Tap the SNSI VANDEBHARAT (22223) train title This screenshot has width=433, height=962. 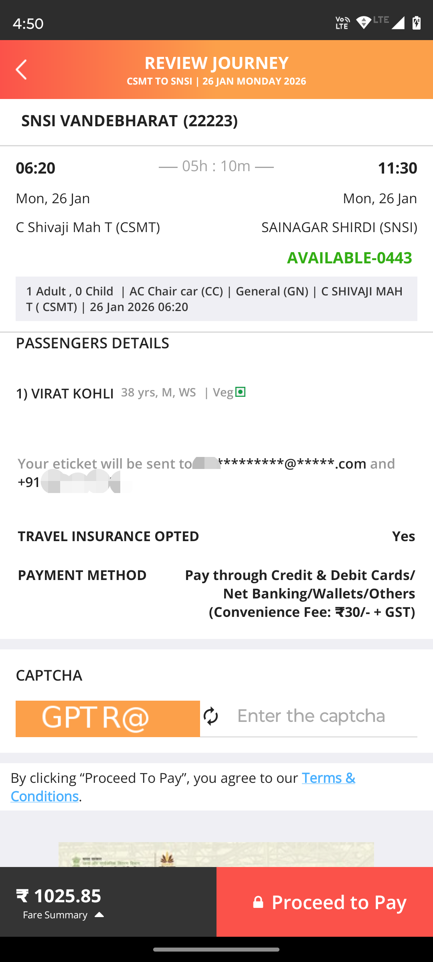[x=129, y=121]
